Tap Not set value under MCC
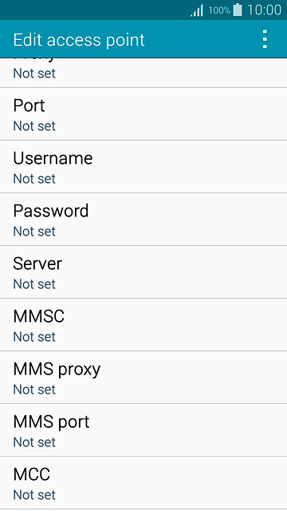 34,495
